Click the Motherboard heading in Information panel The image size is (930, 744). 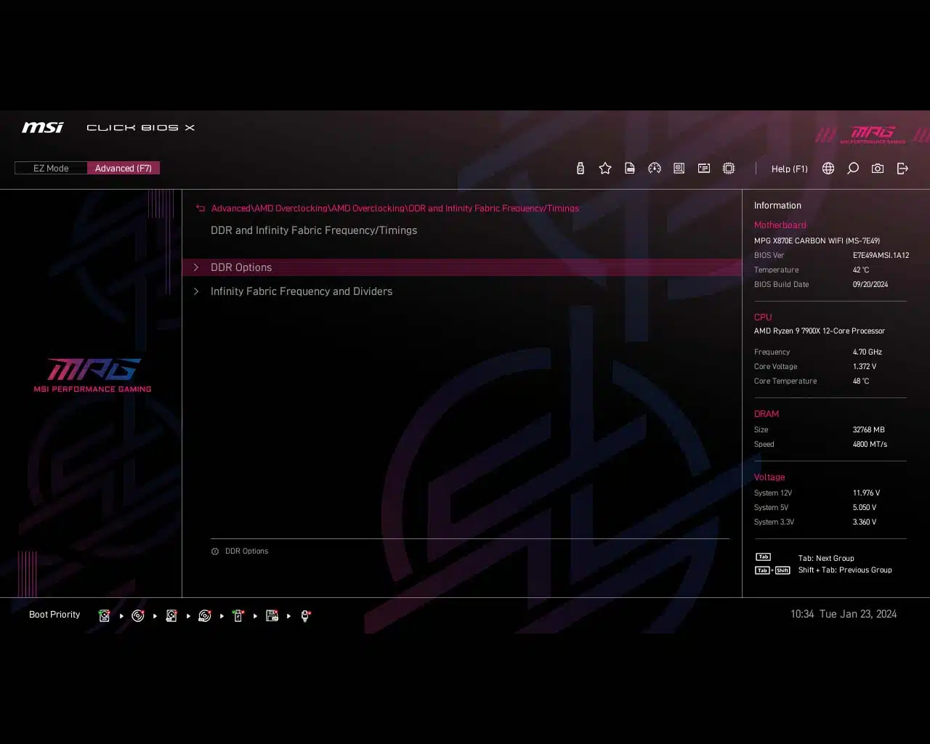pyautogui.click(x=780, y=225)
